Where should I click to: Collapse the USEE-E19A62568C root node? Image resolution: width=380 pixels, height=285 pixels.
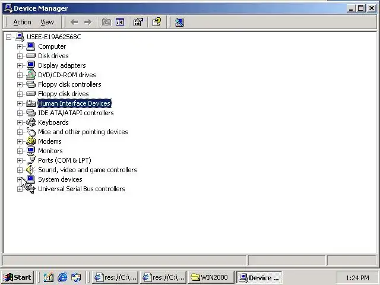pos(8,37)
